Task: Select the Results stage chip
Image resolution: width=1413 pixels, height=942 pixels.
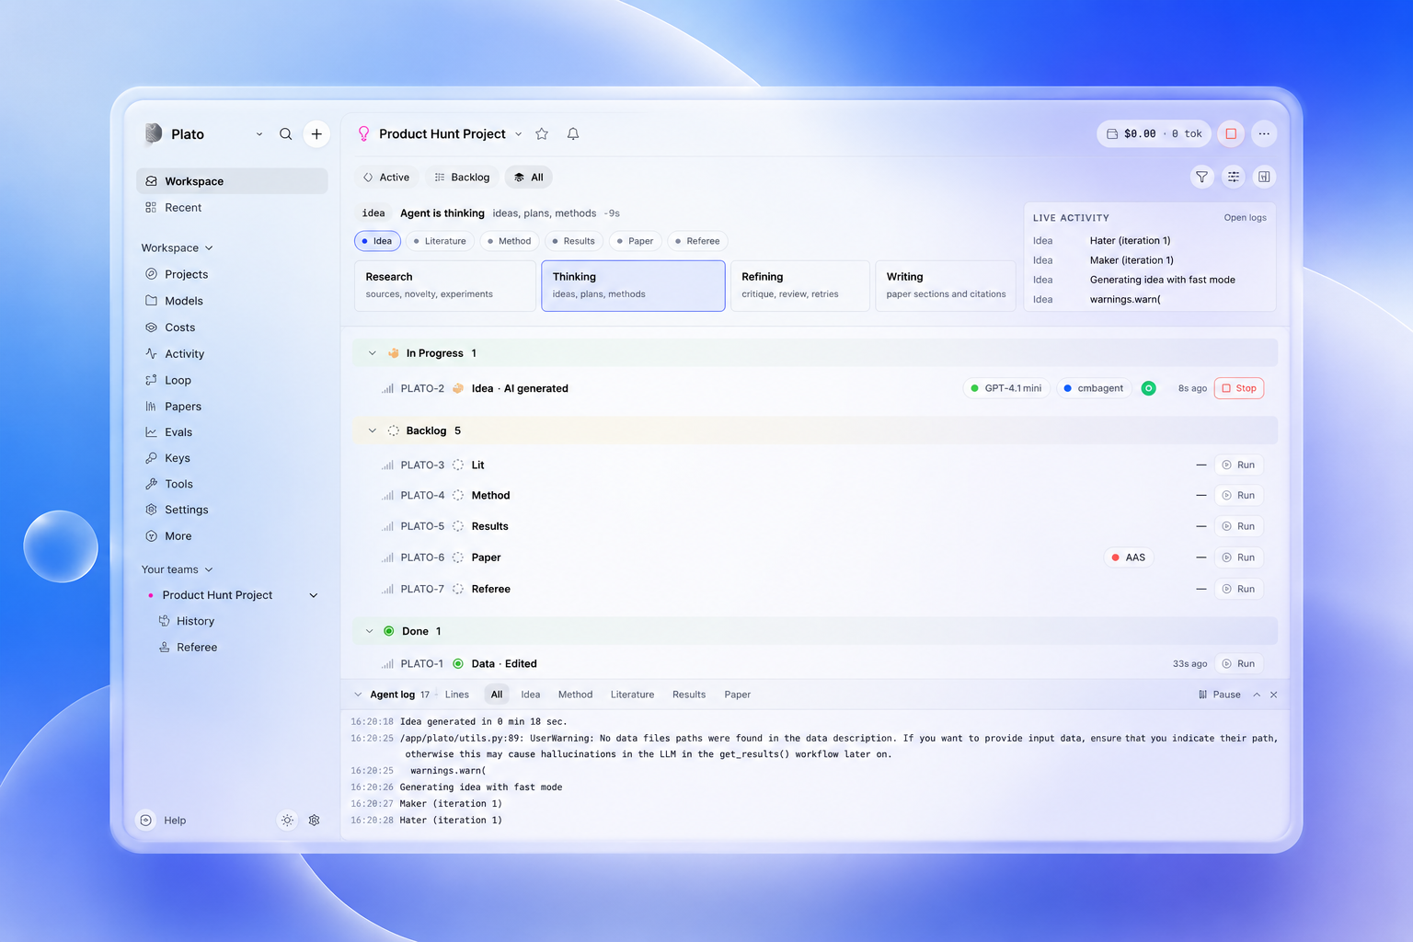Action: 573,241
